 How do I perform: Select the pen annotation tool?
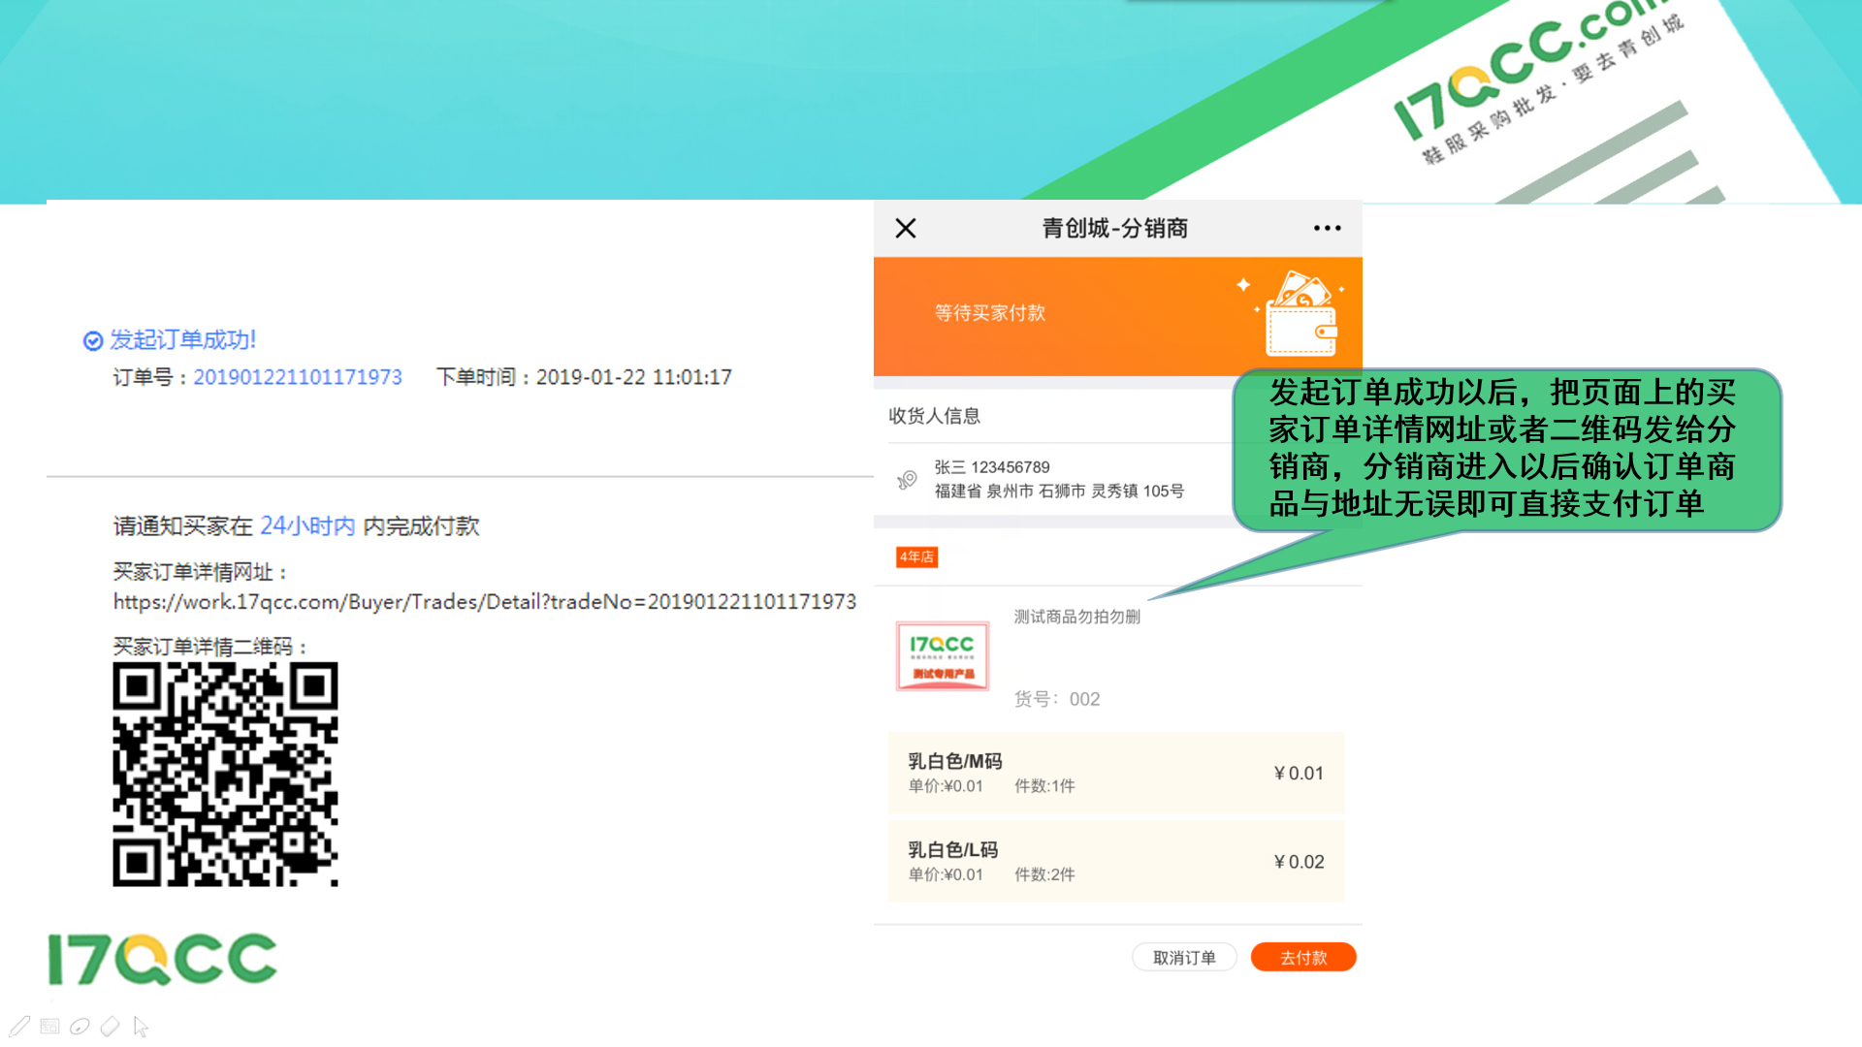click(19, 1026)
